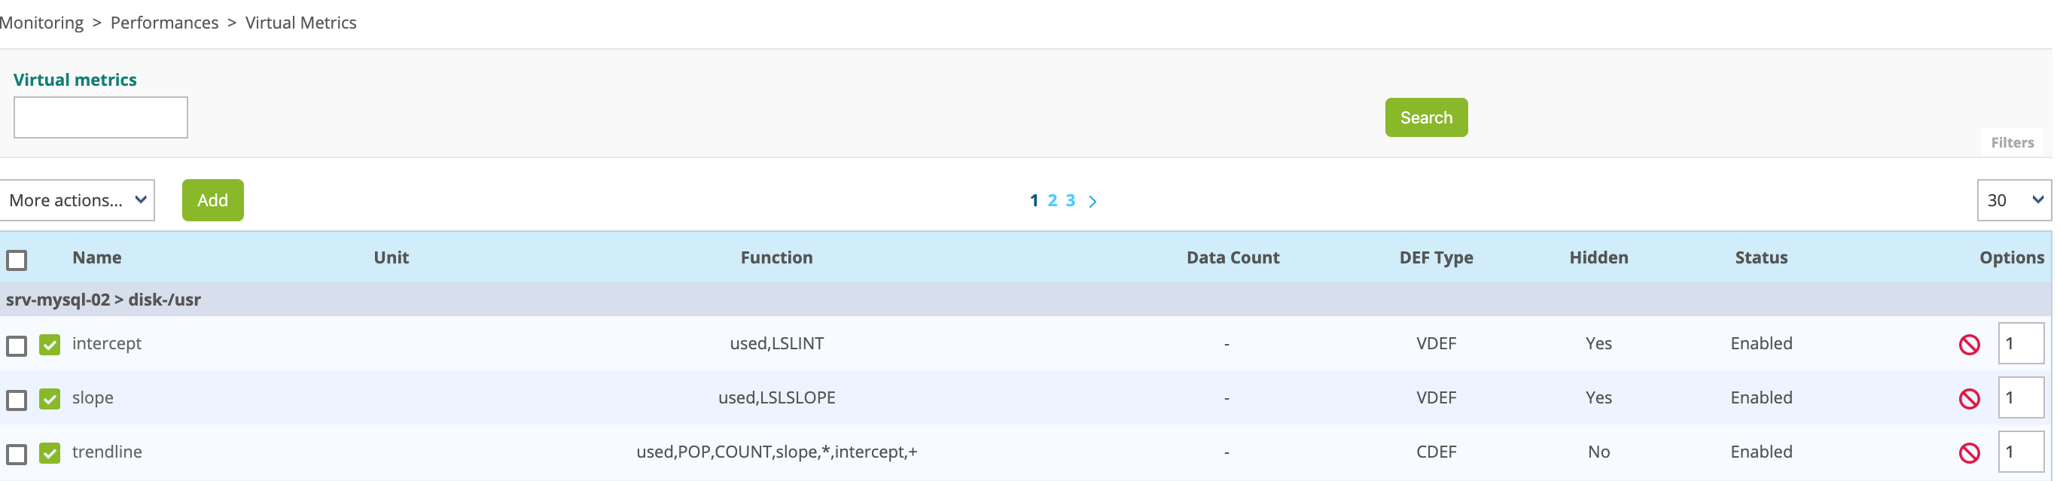This screenshot has width=2060, height=481.
Task: Click the disable icon for slope metric
Action: click(1969, 399)
